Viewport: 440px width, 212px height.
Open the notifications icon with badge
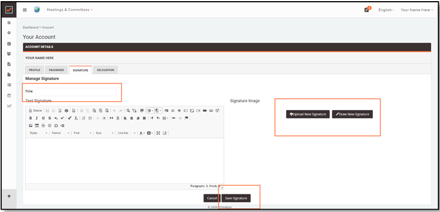point(367,10)
